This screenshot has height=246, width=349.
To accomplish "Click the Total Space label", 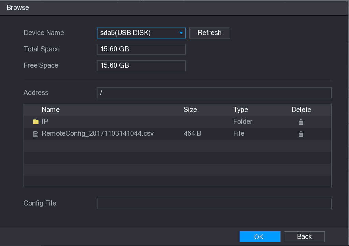I will tap(42, 49).
